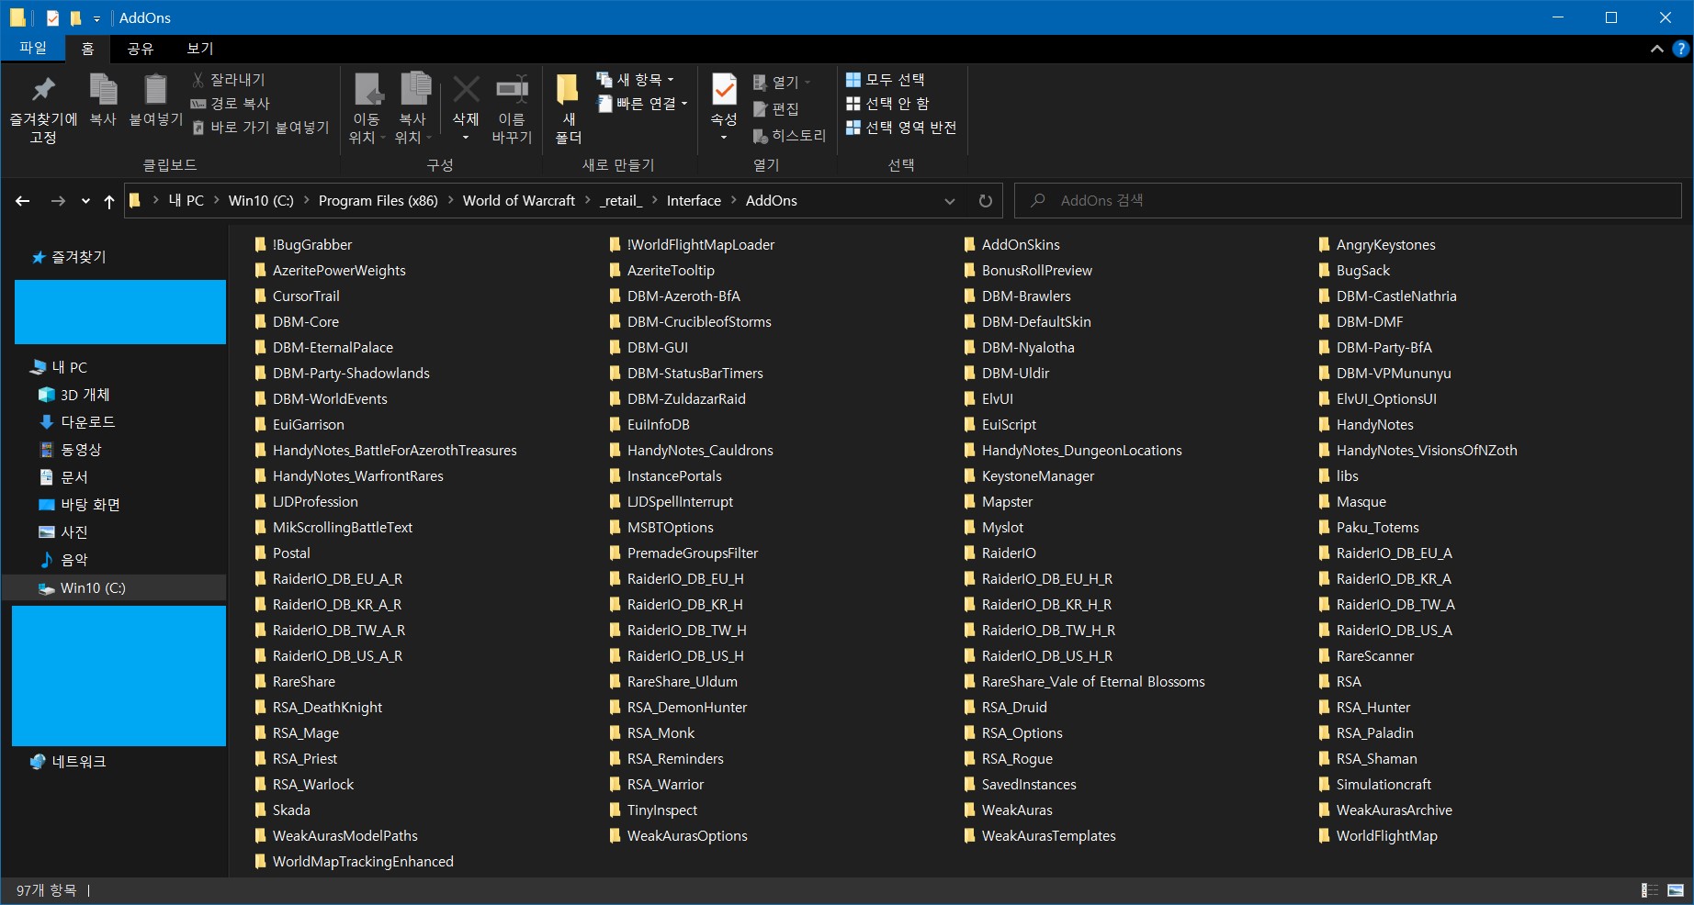Click the Interface breadcrumb segment

[x=694, y=200]
